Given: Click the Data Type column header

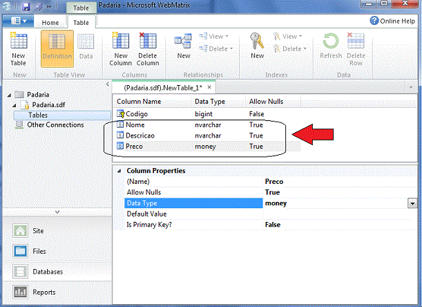Looking at the screenshot, I should 210,102.
